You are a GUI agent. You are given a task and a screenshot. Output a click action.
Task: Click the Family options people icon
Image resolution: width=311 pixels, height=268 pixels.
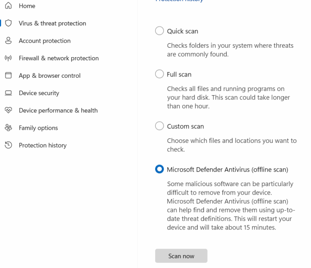(x=8, y=128)
